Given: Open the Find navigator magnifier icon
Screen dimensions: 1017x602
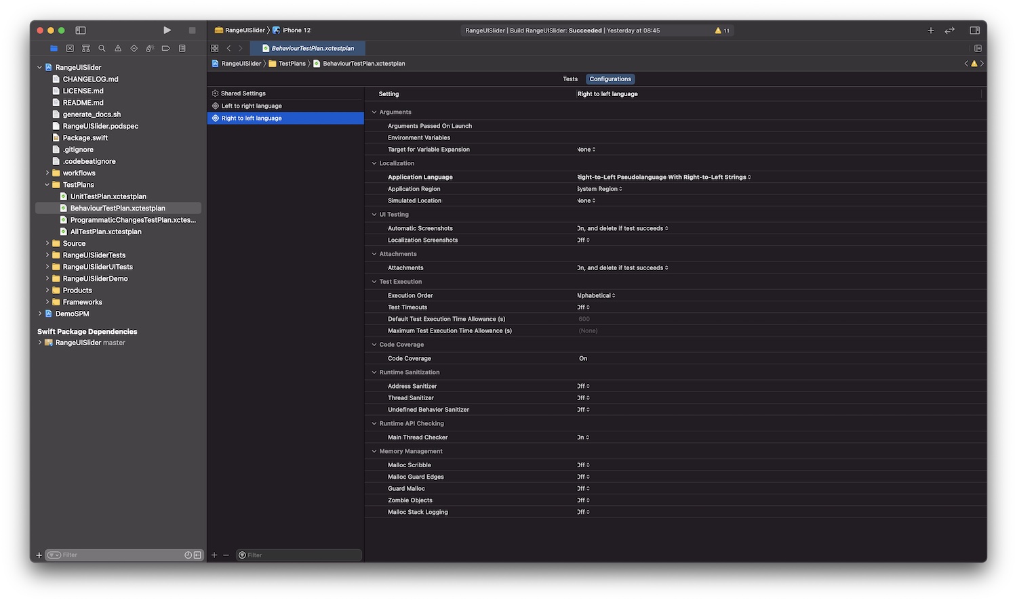Looking at the screenshot, I should 102,49.
